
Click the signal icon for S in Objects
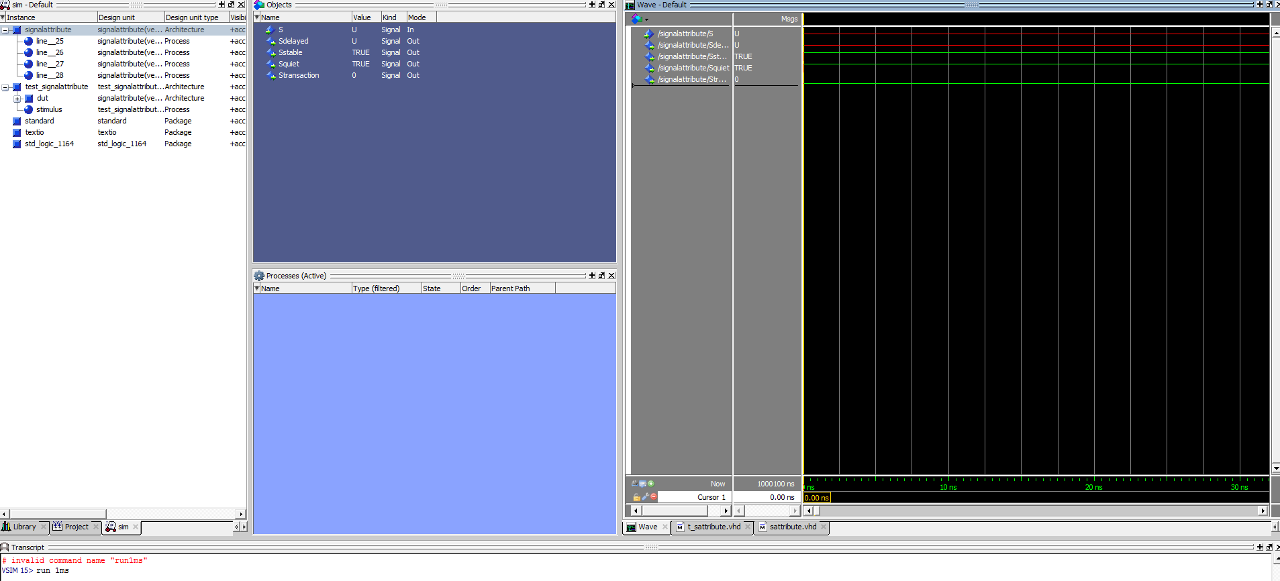pos(270,30)
